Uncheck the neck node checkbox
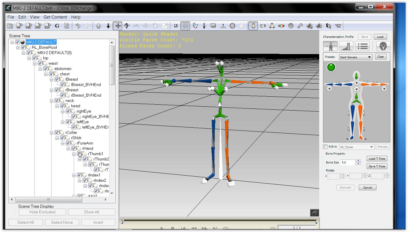 tap(57, 101)
